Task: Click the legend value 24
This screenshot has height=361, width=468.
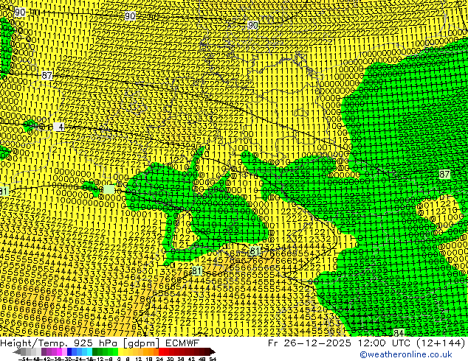Action: click(159, 359)
